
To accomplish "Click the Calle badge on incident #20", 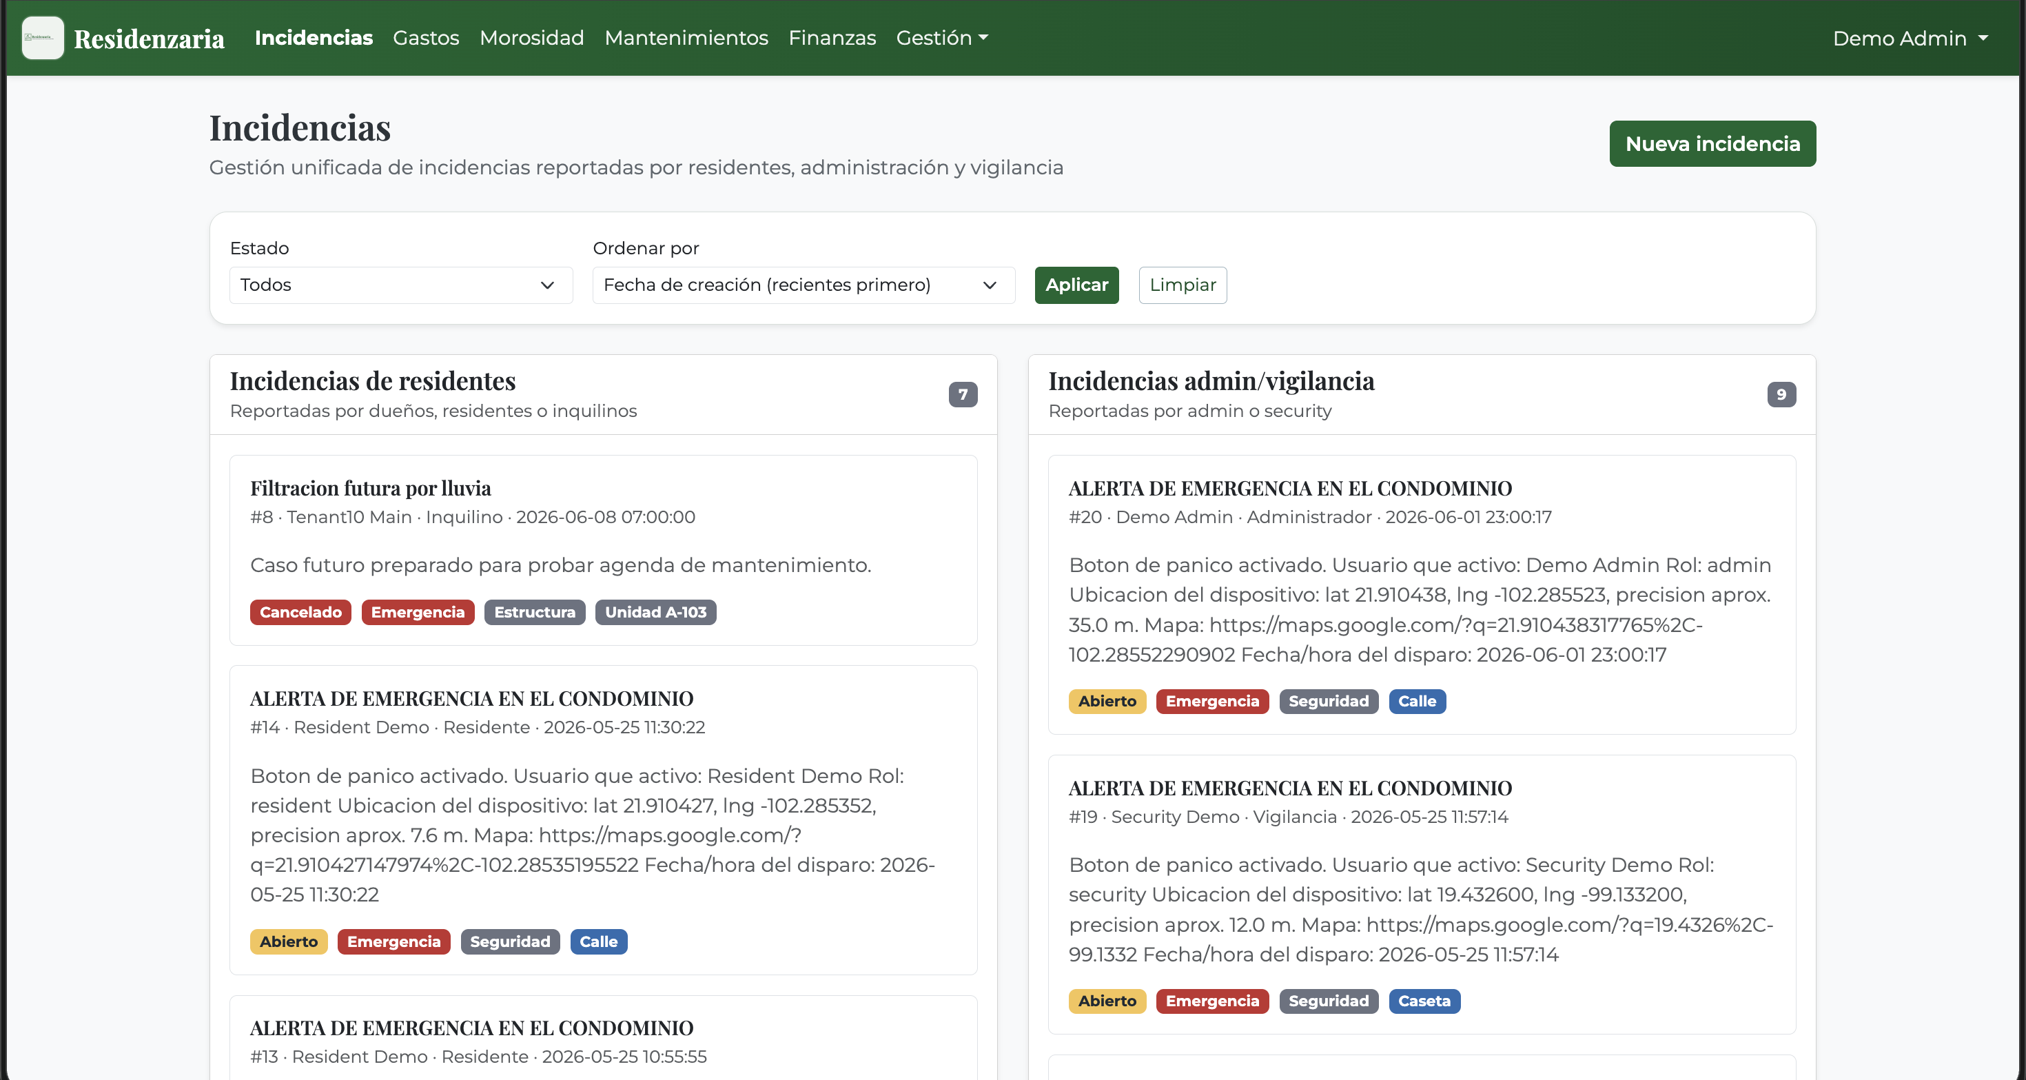I will [x=1416, y=701].
